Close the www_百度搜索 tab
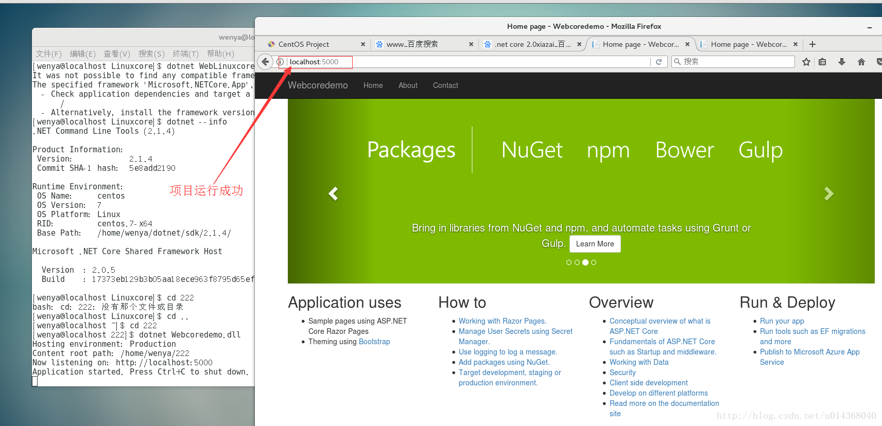The height and width of the screenshot is (426, 882). tap(471, 44)
